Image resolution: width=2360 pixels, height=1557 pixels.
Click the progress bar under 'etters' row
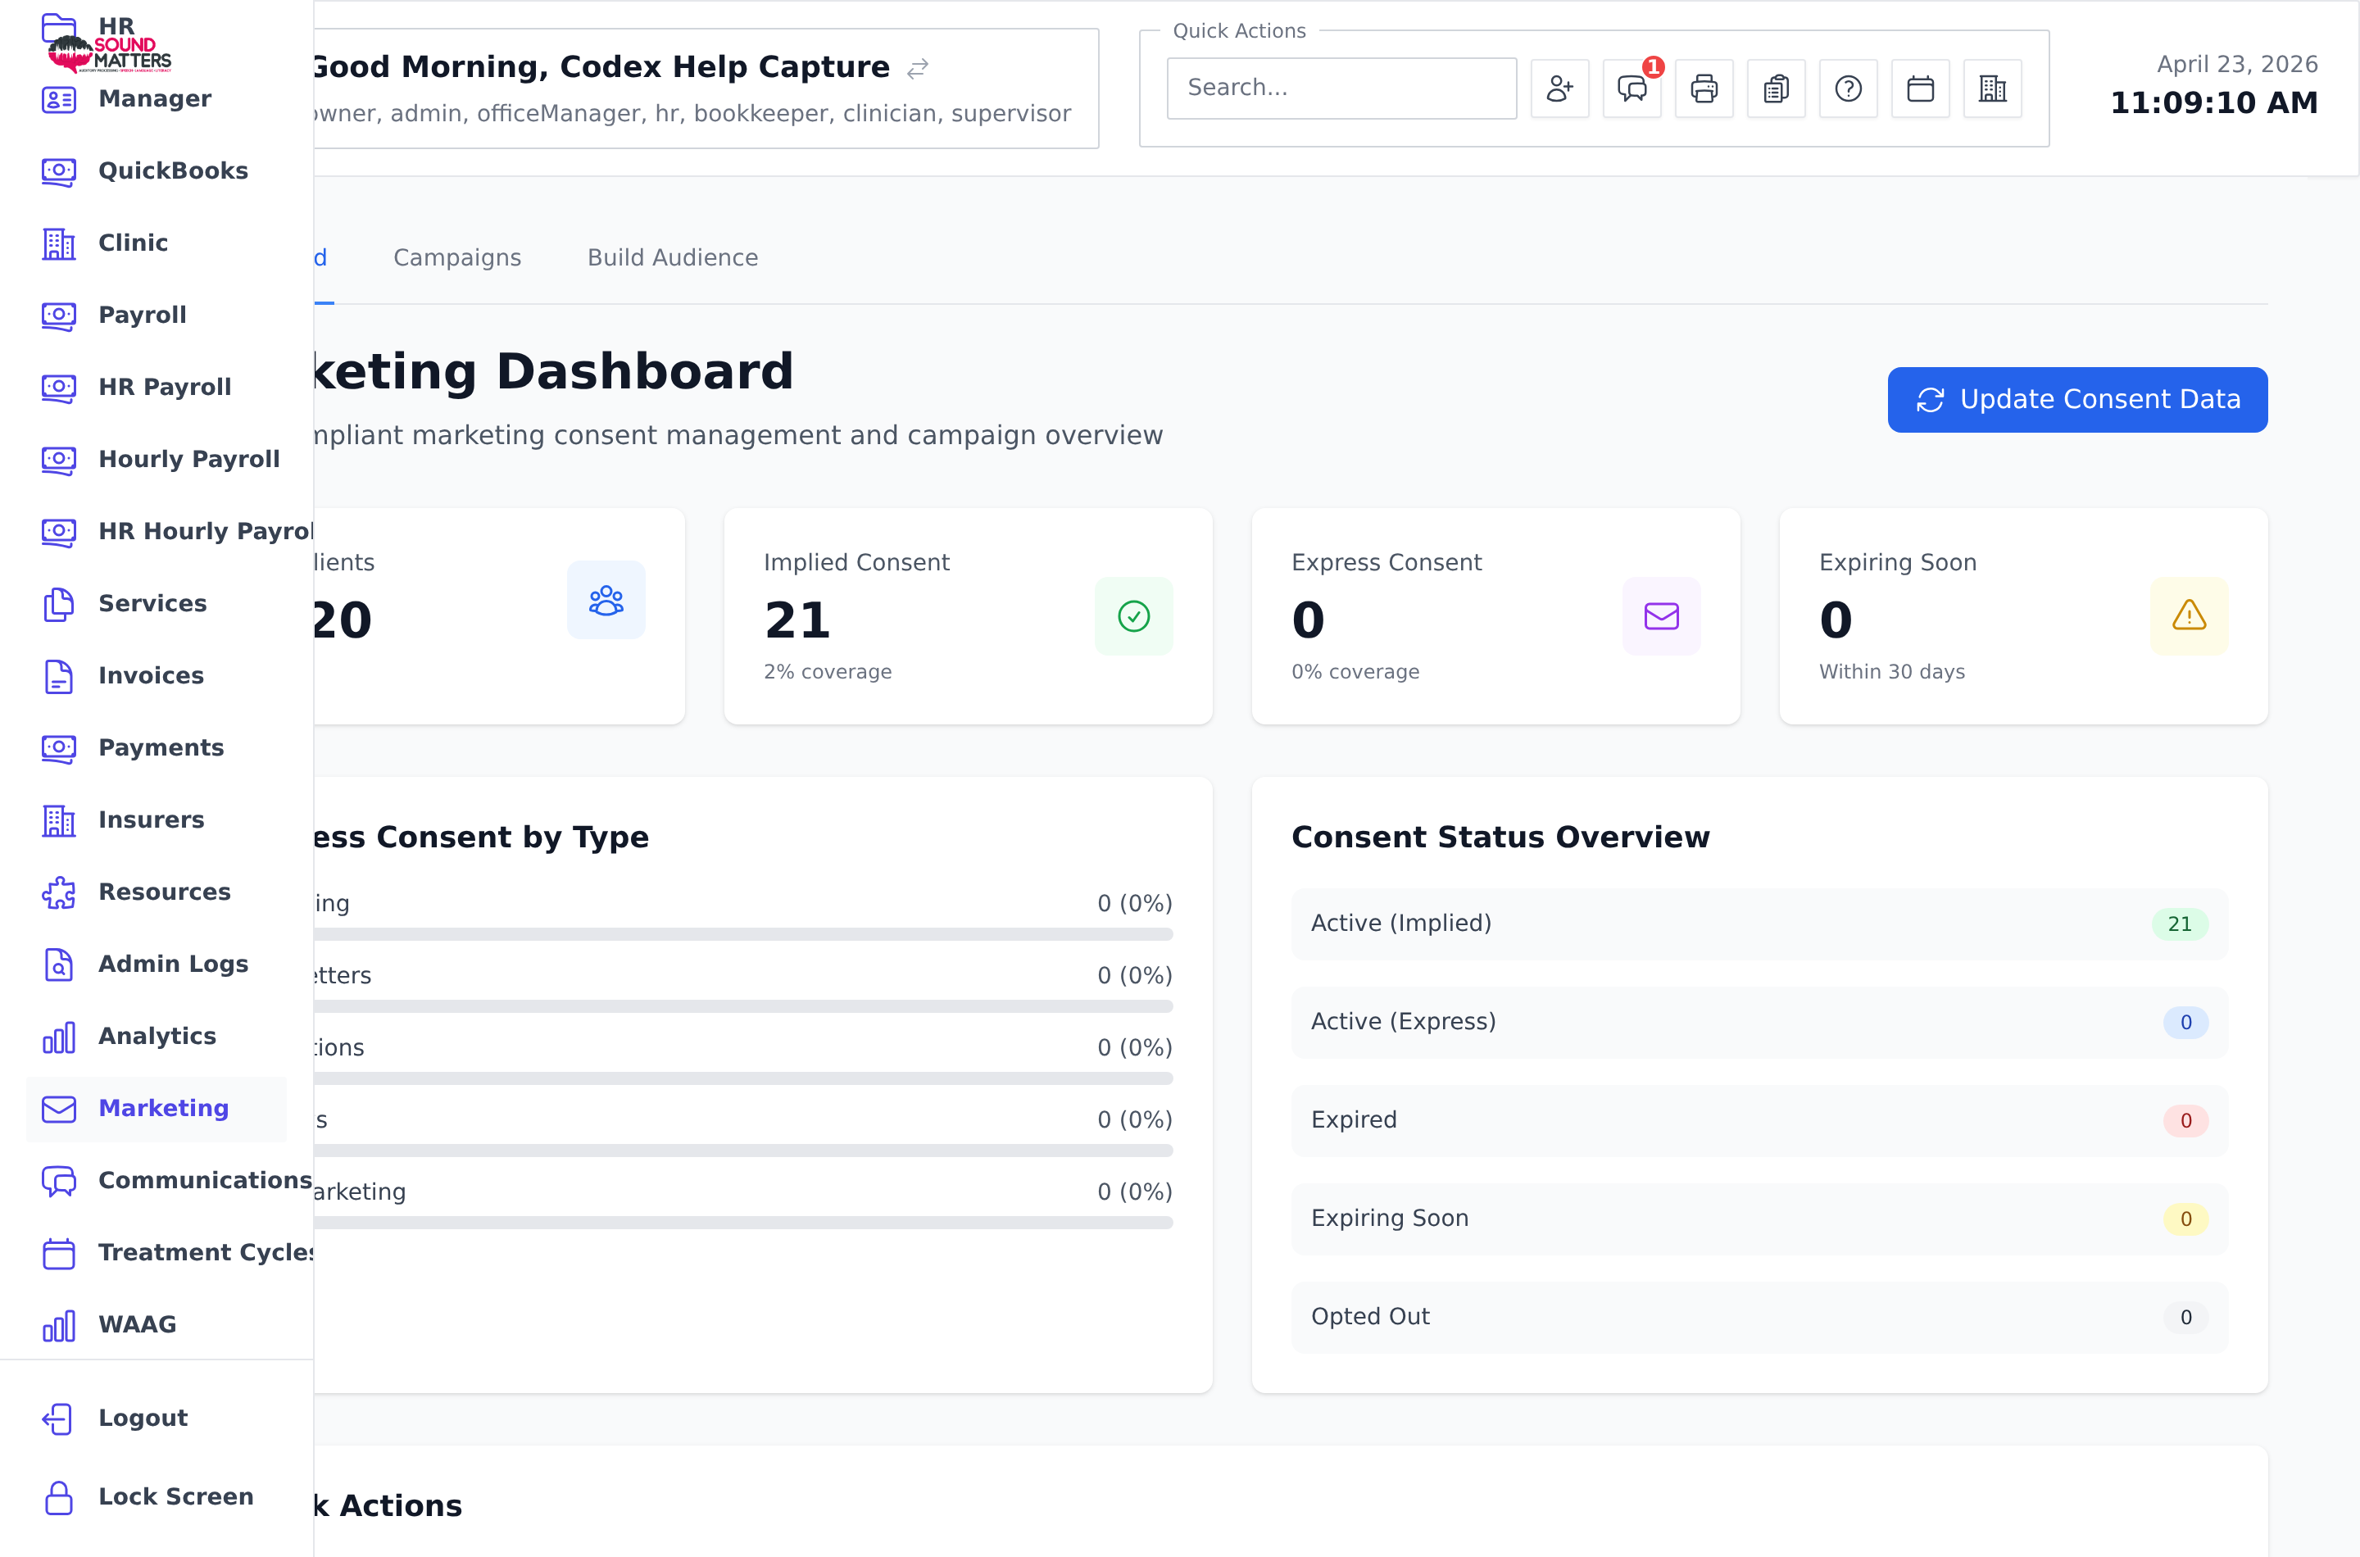742,1005
